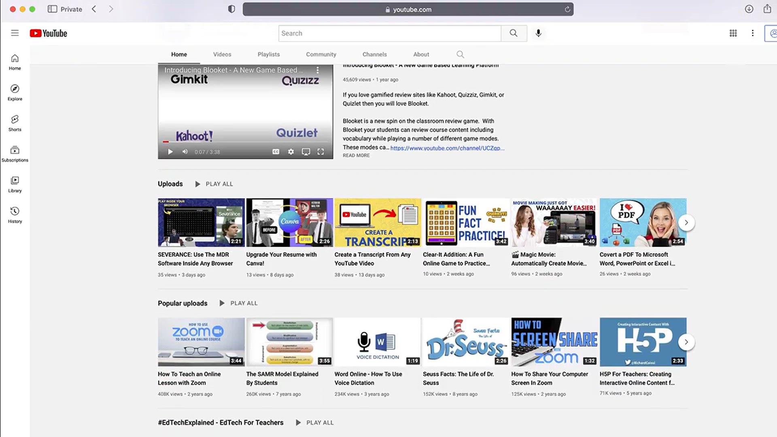Open Seuss Facts video thumbnail
The image size is (777, 437).
[466, 342]
